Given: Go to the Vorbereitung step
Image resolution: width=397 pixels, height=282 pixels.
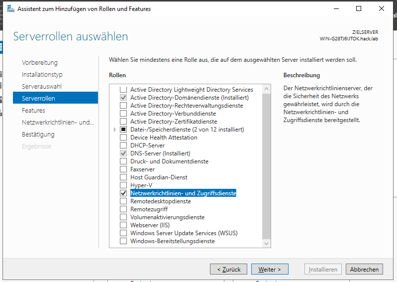Looking at the screenshot, I should click(x=40, y=63).
